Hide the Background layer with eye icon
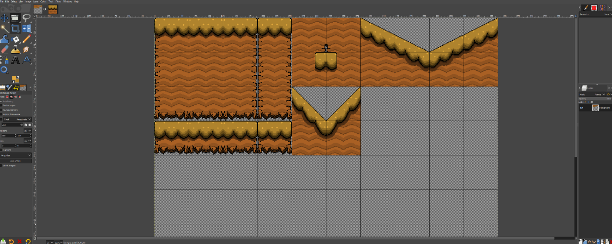Screen dimensions: 612x244 581,108
